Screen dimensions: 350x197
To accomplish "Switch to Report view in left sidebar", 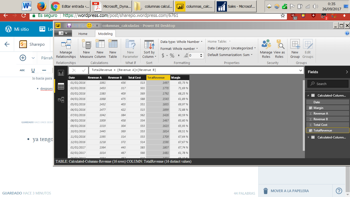I will (61, 73).
